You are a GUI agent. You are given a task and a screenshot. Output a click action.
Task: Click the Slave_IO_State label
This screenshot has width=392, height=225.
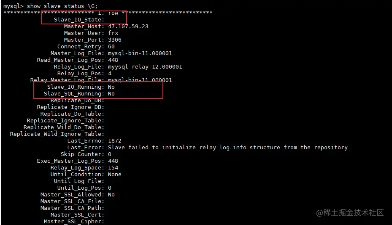pos(79,20)
